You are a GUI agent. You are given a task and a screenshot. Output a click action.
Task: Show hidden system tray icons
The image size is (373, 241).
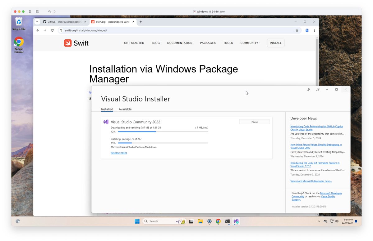319,221
